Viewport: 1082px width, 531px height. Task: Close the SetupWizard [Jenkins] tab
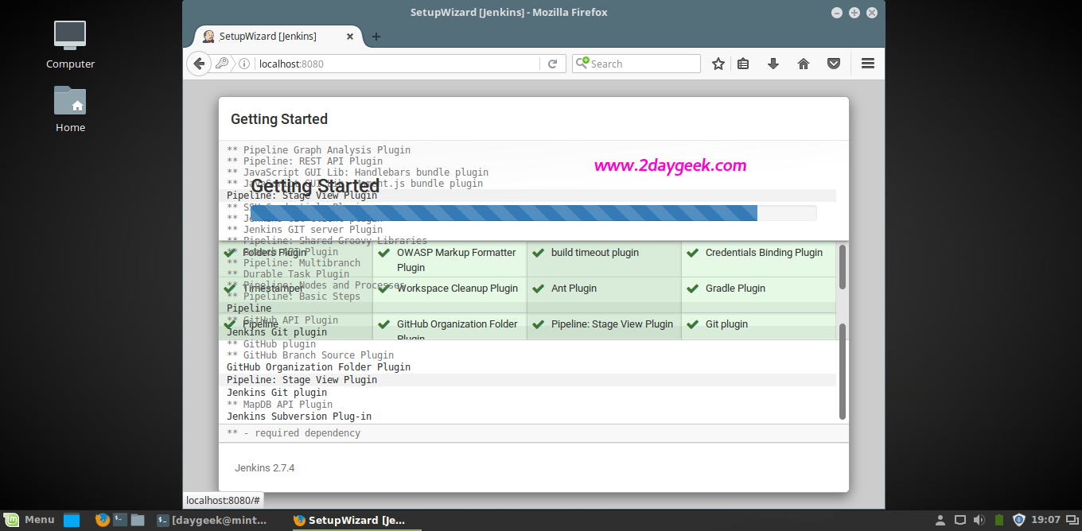click(350, 37)
